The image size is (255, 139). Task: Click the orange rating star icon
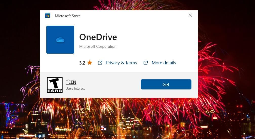coord(90,63)
